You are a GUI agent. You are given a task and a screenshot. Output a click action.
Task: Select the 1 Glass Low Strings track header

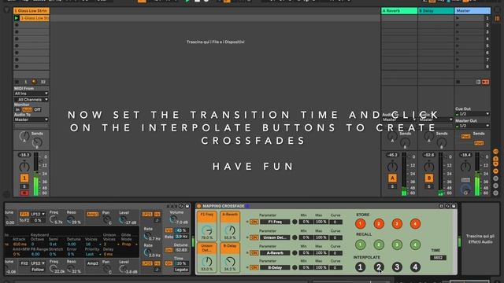(x=31, y=11)
